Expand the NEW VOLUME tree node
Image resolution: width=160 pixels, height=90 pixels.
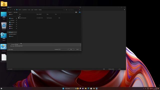[8, 34]
